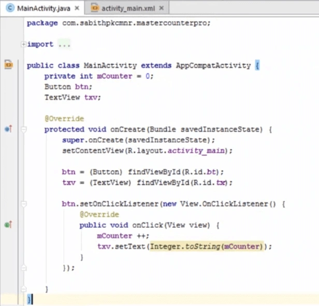Click the onCreate method name in its signature
This screenshot has width=319, height=306.
click(x=127, y=129)
